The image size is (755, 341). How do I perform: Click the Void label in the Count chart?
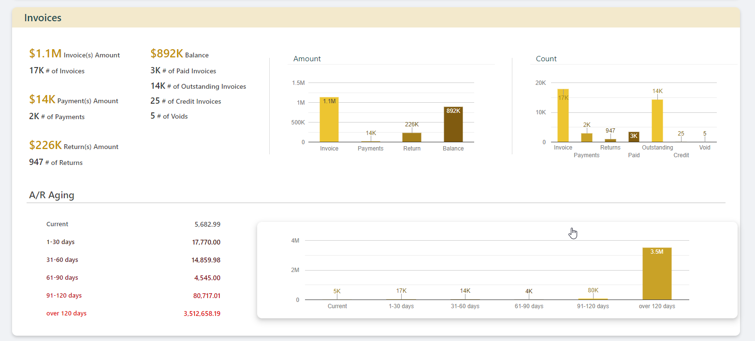pos(705,148)
